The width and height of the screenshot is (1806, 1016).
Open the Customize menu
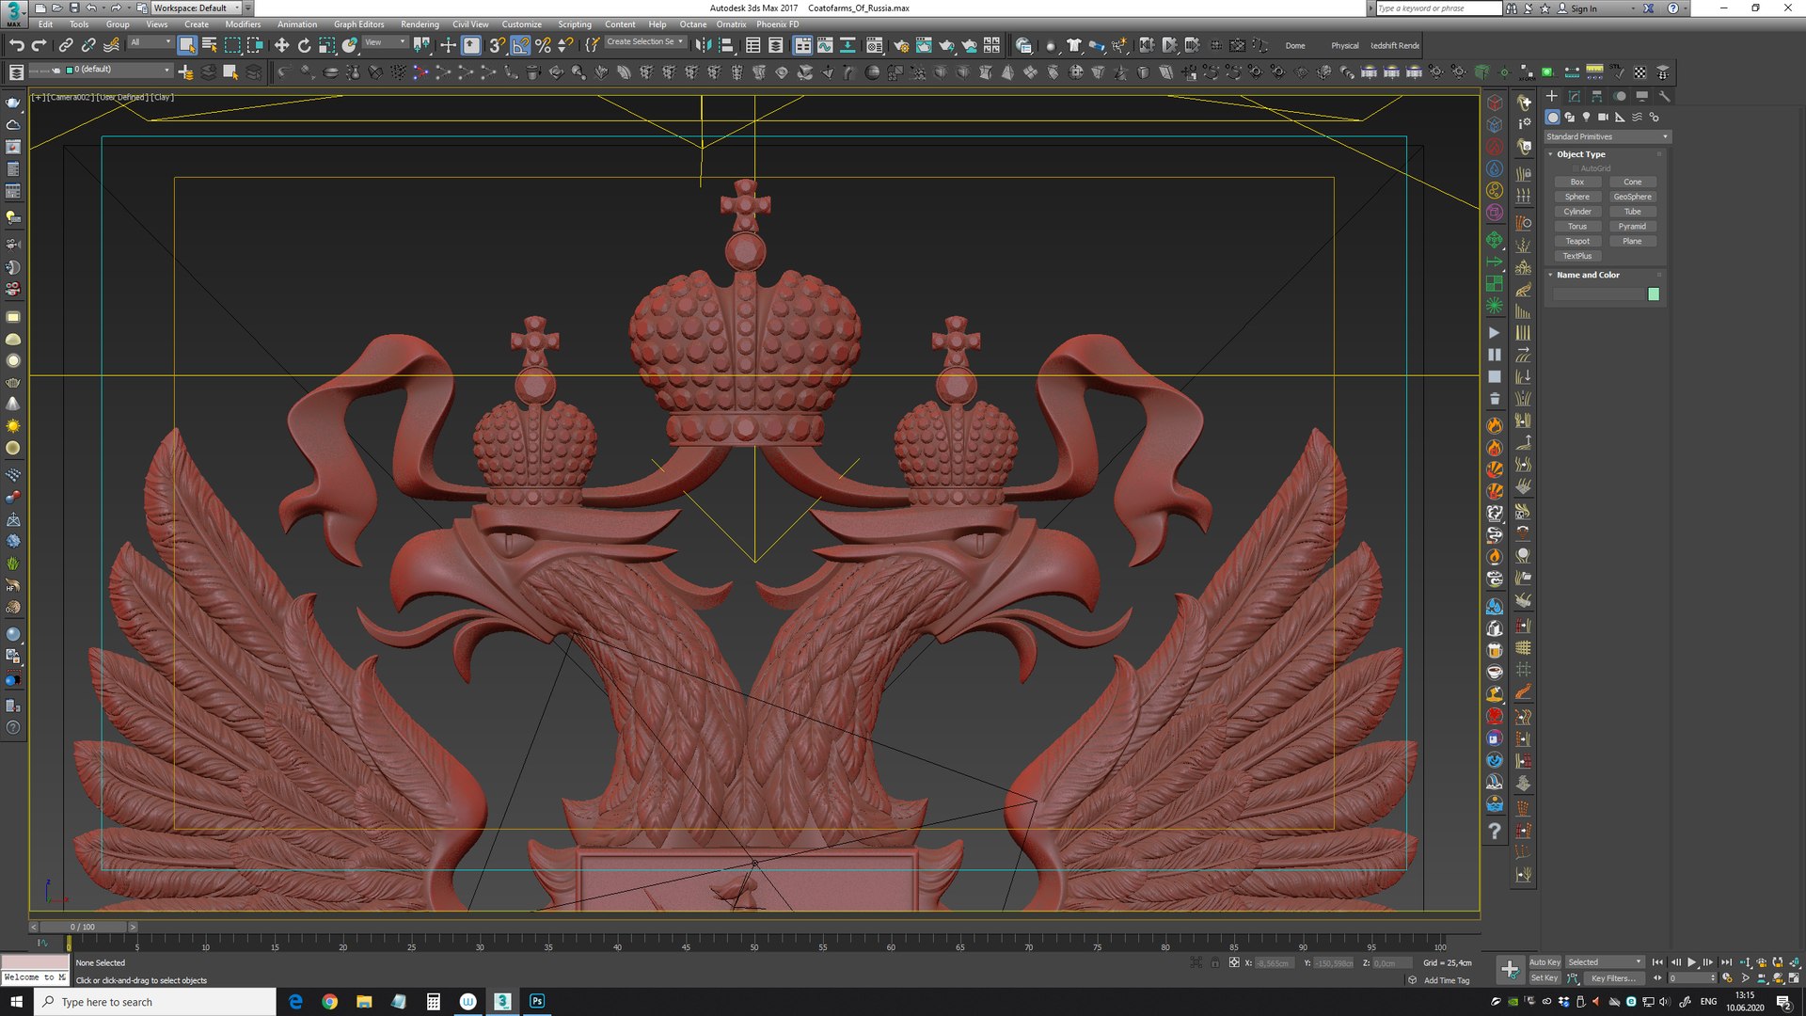(x=521, y=24)
